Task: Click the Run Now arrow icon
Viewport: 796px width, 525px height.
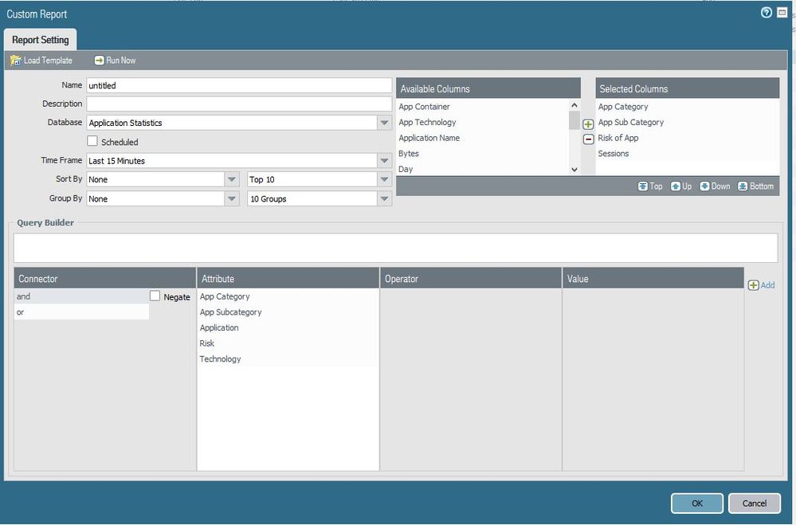Action: pyautogui.click(x=99, y=61)
